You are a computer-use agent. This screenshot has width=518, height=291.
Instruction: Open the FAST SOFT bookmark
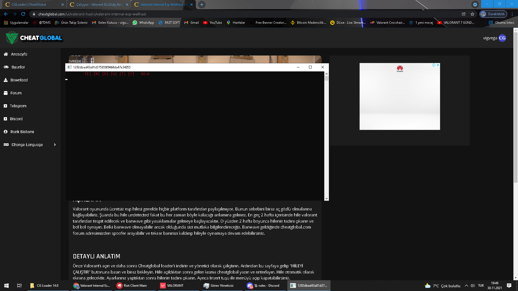(169, 23)
